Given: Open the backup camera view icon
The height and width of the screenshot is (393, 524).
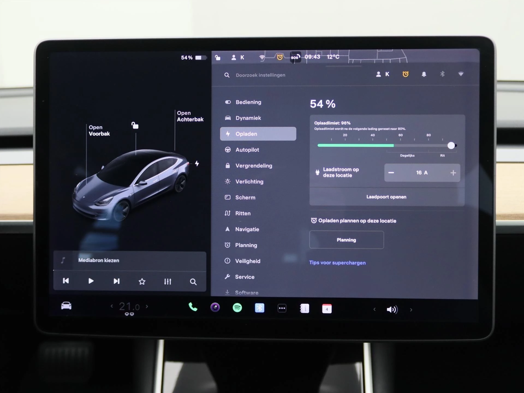Looking at the screenshot, I should (215, 308).
